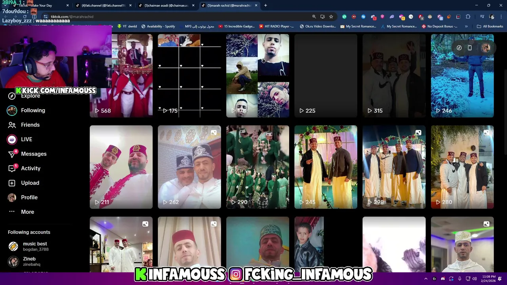Image resolution: width=507 pixels, height=285 pixels.
Task: Open the Following feed in sidebar
Action: (x=26, y=110)
